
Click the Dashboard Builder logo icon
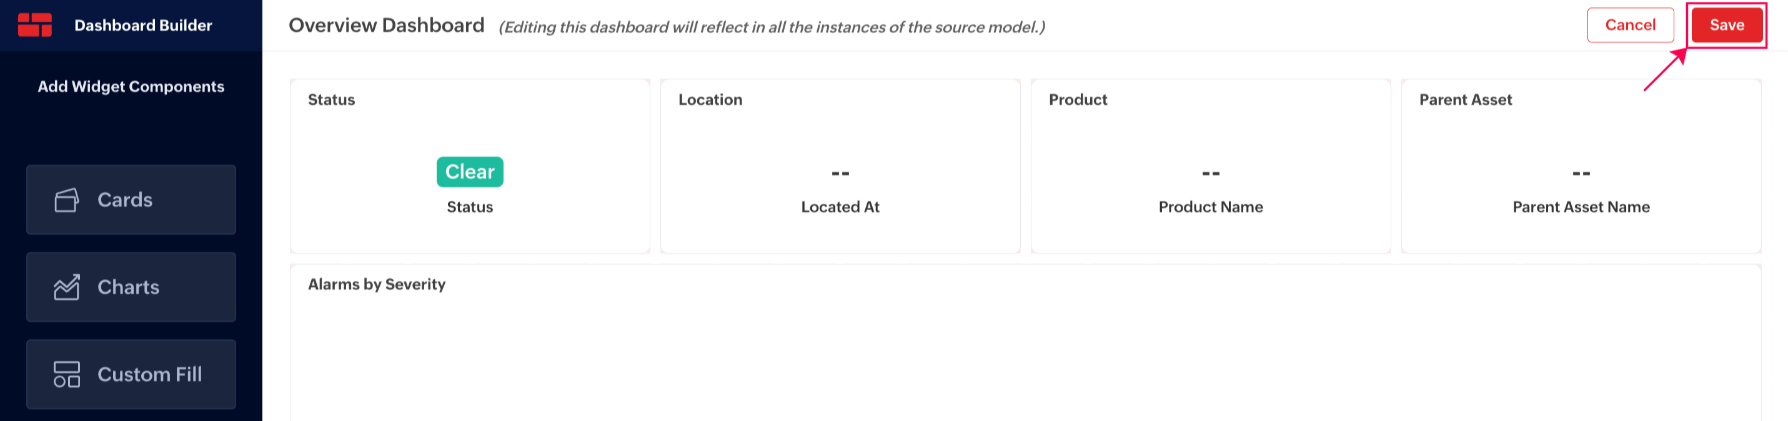pyautogui.click(x=35, y=25)
